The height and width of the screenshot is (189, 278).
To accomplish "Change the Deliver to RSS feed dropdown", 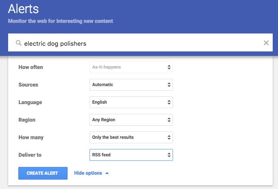I will click(x=131, y=155).
